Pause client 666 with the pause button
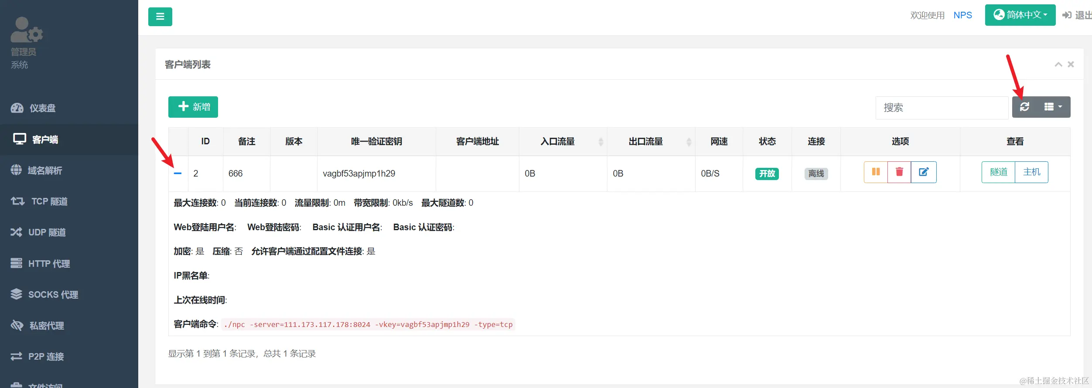The height and width of the screenshot is (388, 1092). coord(876,172)
